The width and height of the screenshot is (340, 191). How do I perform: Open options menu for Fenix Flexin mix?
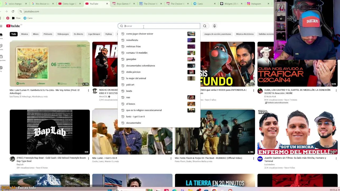point(253,158)
